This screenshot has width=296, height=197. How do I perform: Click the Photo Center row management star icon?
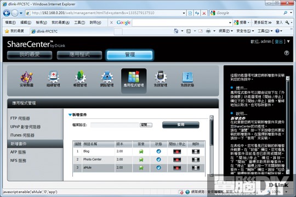point(141,160)
